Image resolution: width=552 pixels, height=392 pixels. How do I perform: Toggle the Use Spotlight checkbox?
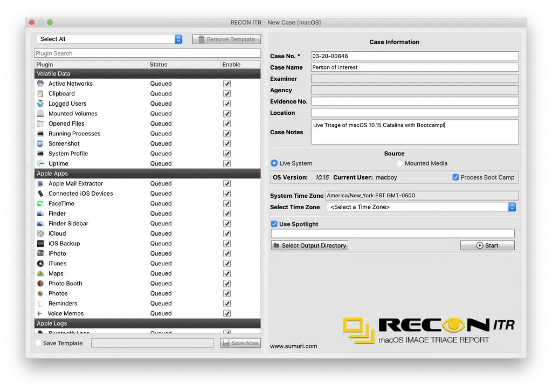(x=274, y=224)
